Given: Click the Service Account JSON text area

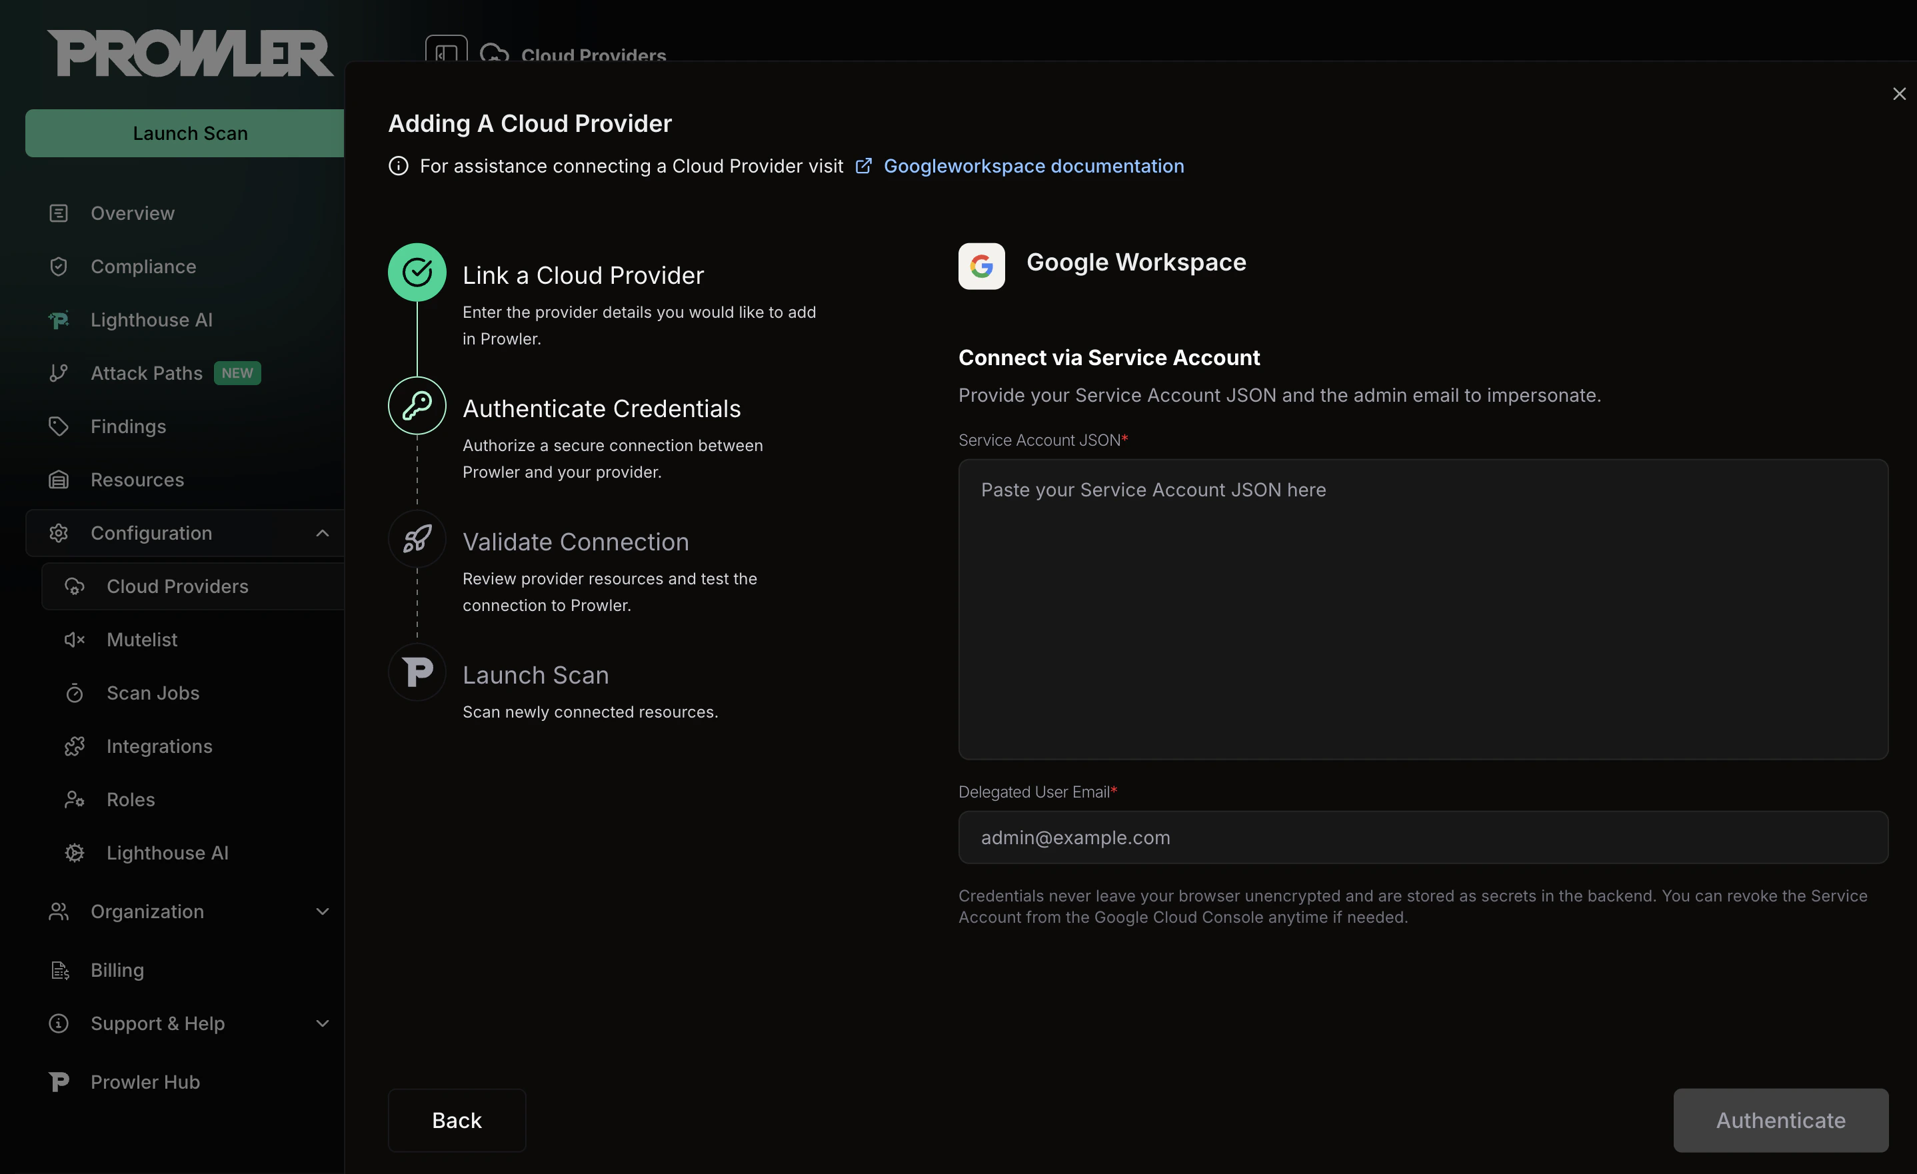Looking at the screenshot, I should [x=1424, y=610].
